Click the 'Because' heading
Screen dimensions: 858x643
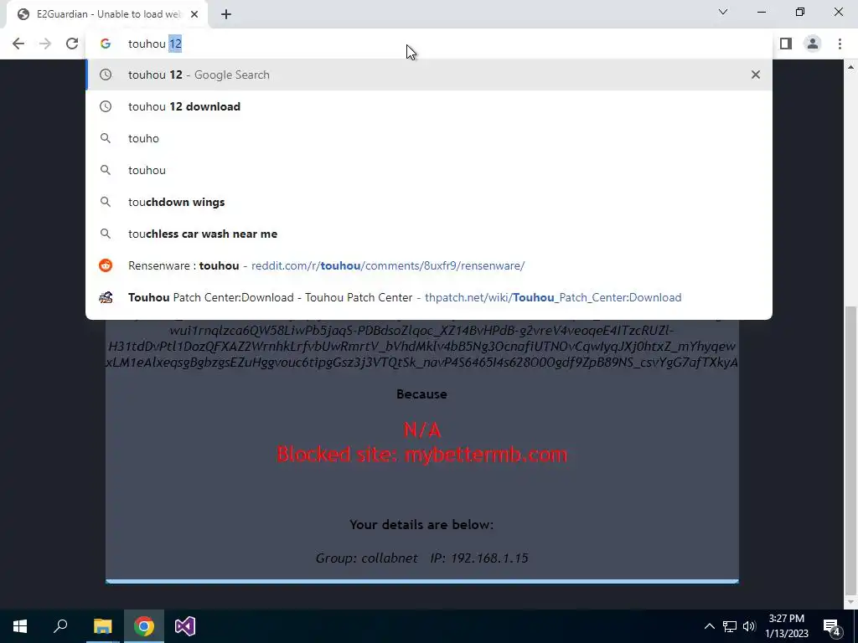(x=422, y=394)
